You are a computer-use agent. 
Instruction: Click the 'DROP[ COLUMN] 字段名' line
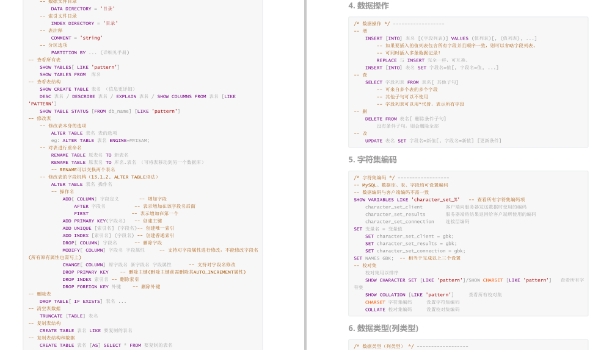112,243
